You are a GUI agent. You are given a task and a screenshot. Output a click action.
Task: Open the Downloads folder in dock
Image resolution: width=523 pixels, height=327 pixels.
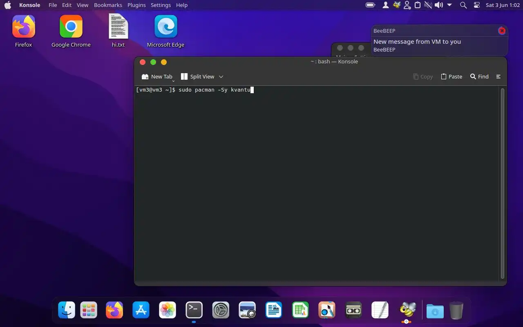435,311
